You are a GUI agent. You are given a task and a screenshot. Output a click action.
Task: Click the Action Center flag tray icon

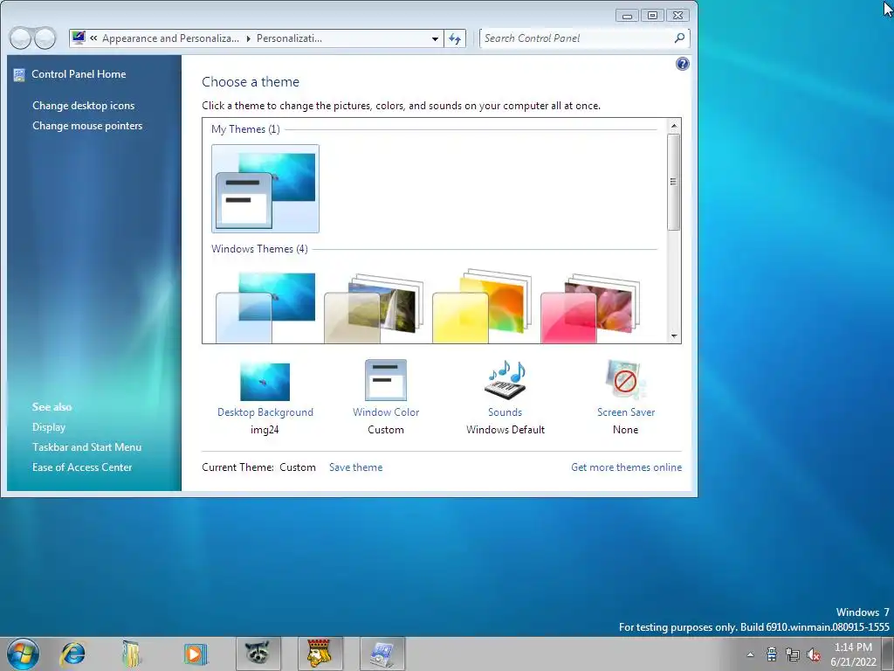pyautogui.click(x=772, y=654)
